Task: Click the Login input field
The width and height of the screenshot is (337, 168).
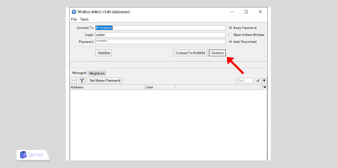Action: 160,35
